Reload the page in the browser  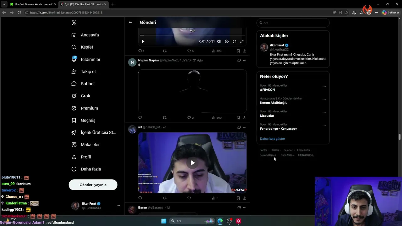(19, 13)
